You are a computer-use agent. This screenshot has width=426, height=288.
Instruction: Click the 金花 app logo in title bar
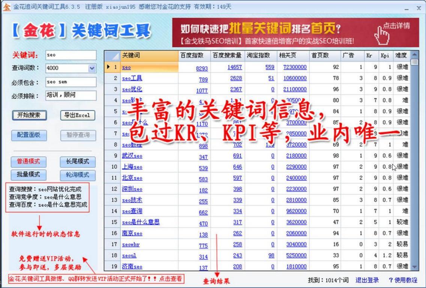click(6, 7)
